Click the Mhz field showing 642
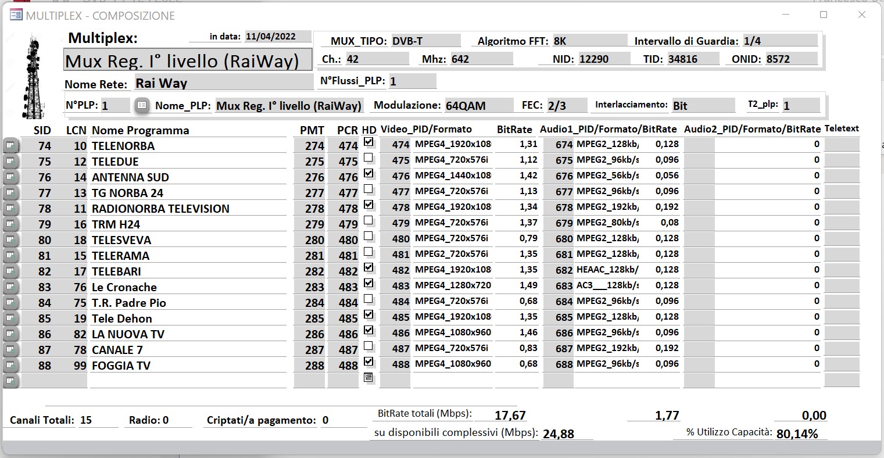 (x=481, y=59)
